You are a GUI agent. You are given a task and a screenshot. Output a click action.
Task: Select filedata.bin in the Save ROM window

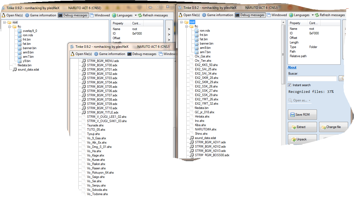click(x=201, y=108)
